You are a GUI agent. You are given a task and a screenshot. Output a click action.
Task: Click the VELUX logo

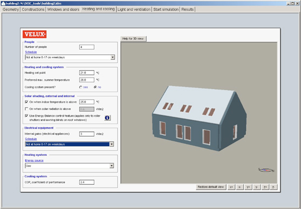point(35,34)
